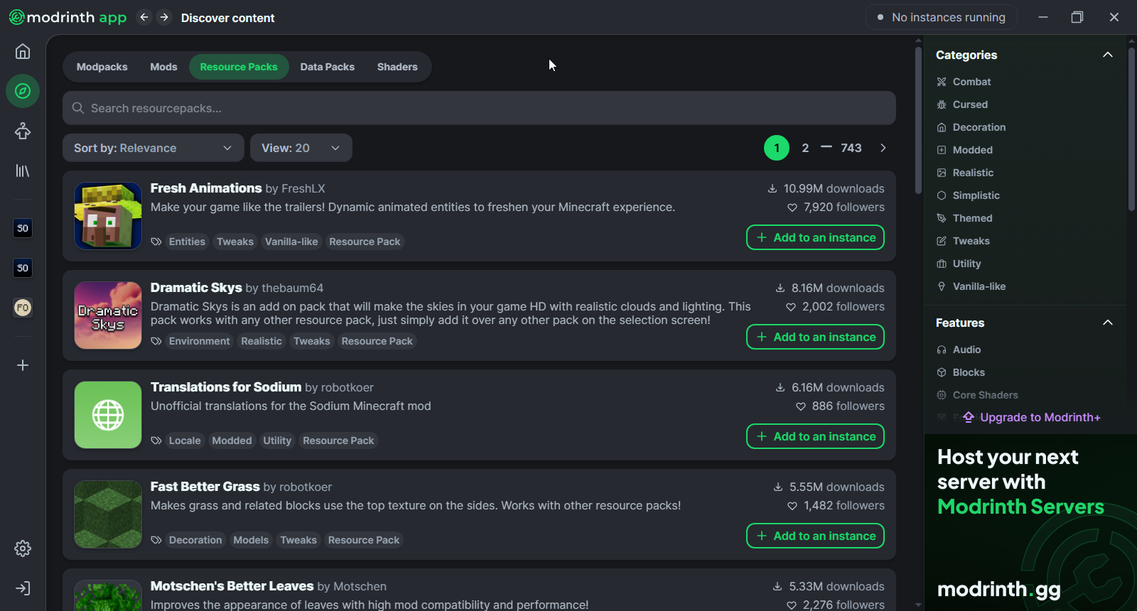Add Fresh Animations to an instance
Viewport: 1137px width, 611px height.
[815, 237]
